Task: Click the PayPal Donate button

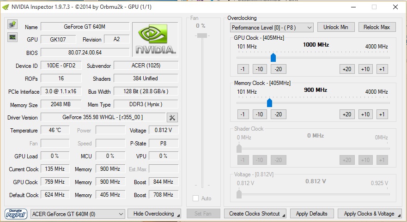Action: click(16, 214)
